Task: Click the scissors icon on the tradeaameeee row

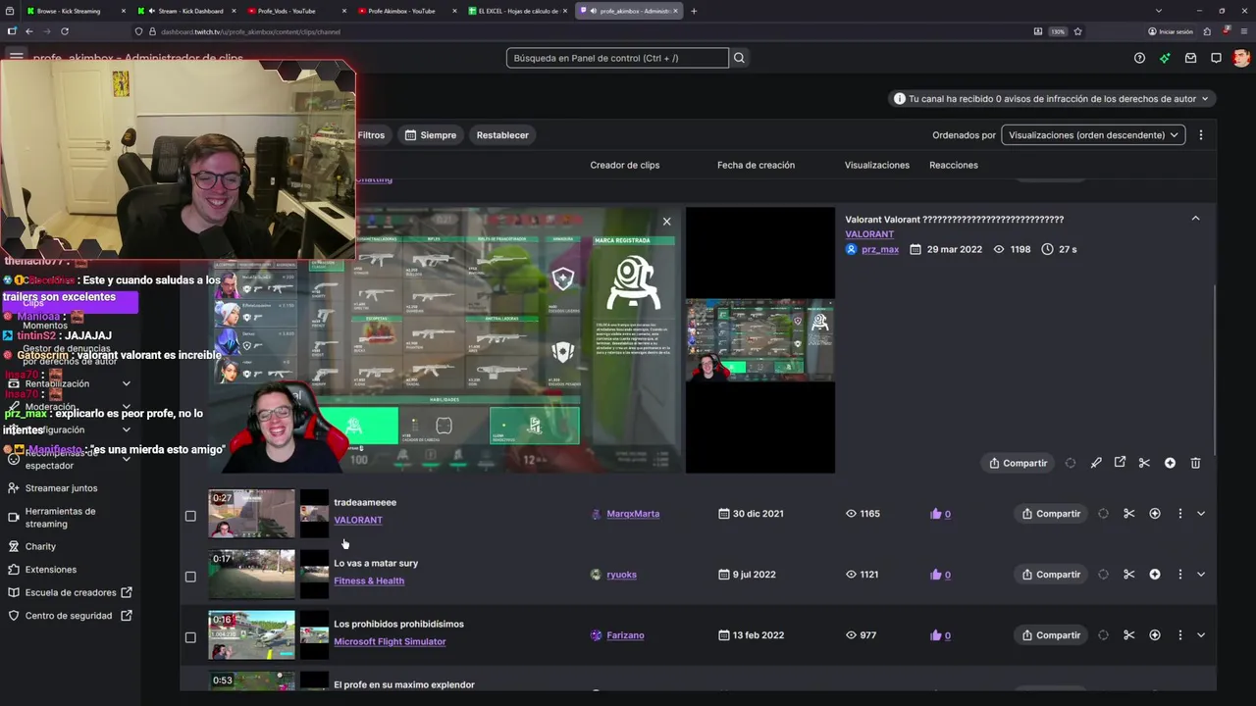Action: [1128, 514]
